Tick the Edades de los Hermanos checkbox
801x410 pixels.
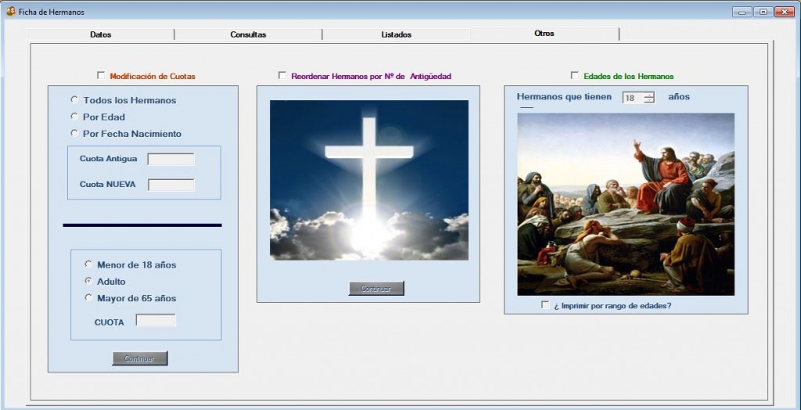[575, 76]
